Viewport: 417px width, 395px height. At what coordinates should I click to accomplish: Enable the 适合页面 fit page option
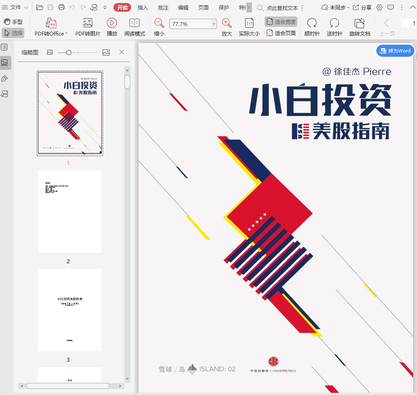(281, 33)
